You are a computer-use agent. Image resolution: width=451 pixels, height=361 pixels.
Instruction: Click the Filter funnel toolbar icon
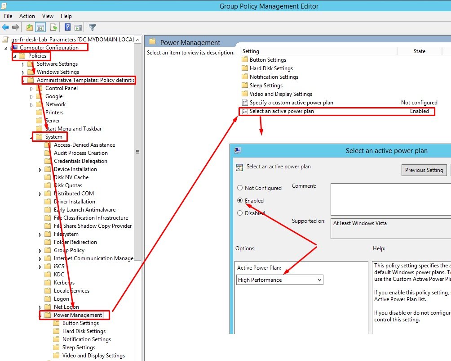(x=92, y=27)
